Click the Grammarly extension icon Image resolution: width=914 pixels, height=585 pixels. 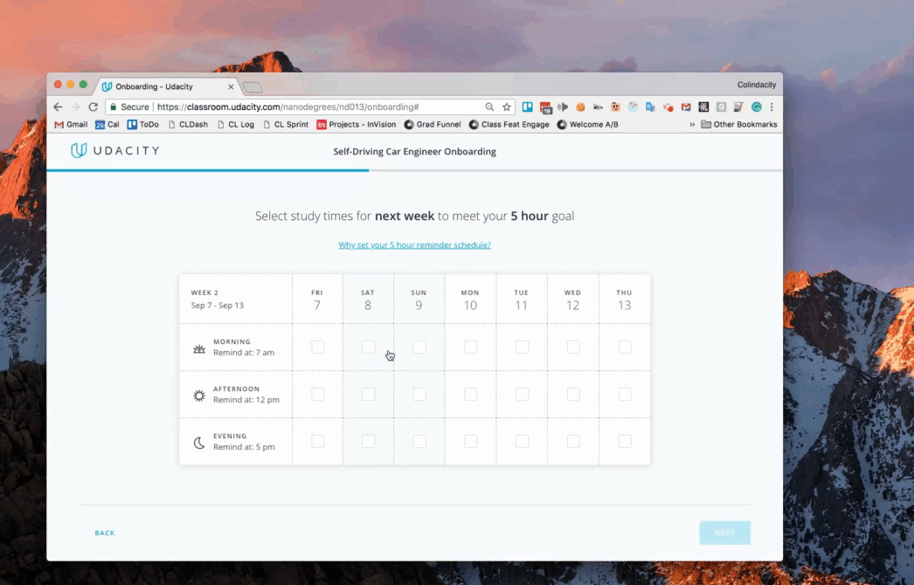(757, 106)
